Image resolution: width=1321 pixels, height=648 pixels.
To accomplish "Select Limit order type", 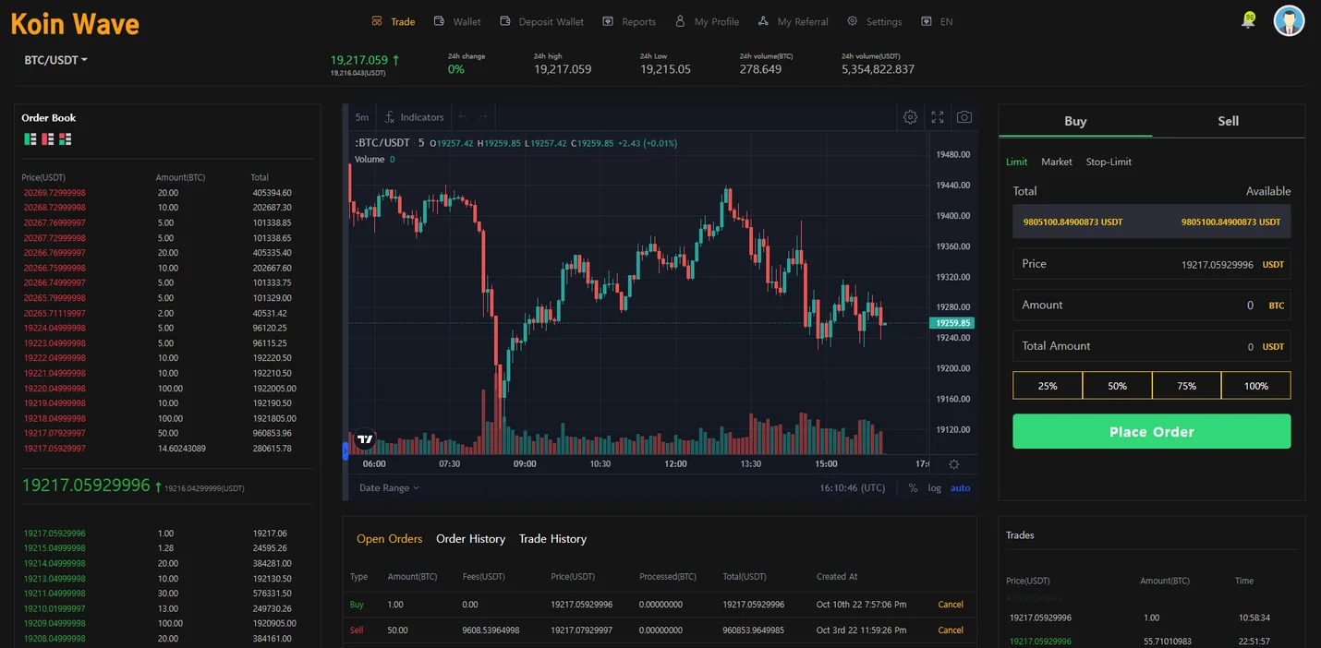I will click(x=1016, y=162).
